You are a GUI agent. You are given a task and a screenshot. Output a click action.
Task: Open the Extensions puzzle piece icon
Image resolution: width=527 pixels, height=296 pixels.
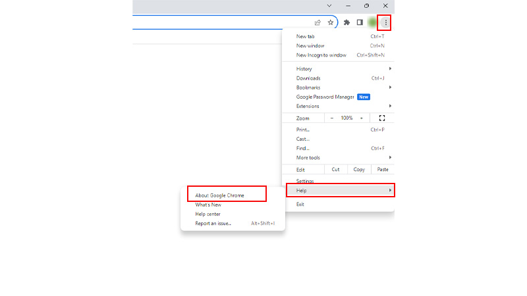(347, 22)
